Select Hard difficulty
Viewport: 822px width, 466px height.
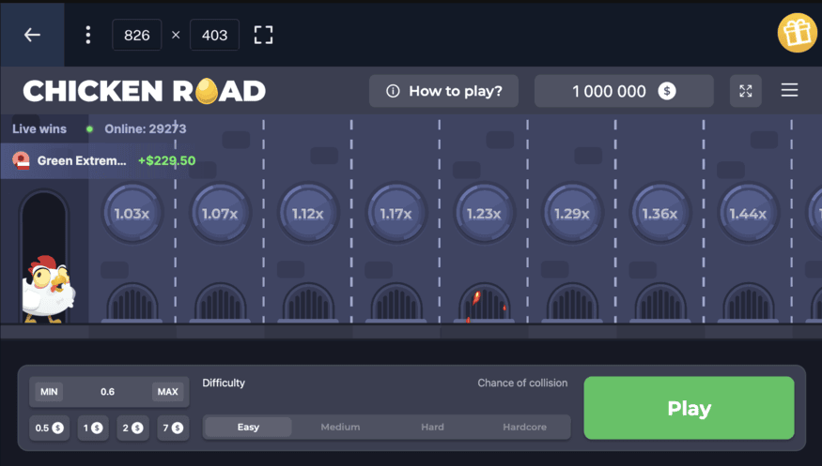(432, 427)
